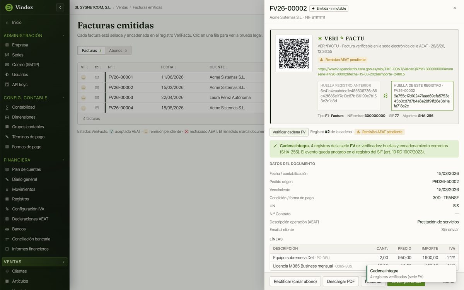Click the PED26-50002 order origin value
This screenshot has width=464, height=290.
click(445, 182)
